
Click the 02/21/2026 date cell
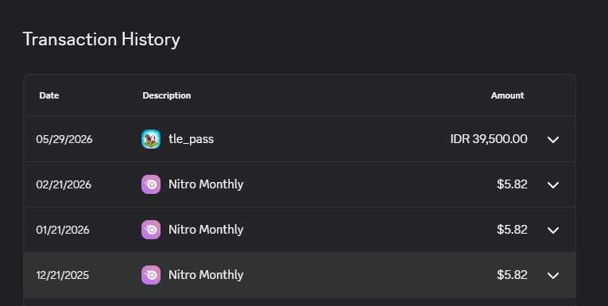pos(64,184)
